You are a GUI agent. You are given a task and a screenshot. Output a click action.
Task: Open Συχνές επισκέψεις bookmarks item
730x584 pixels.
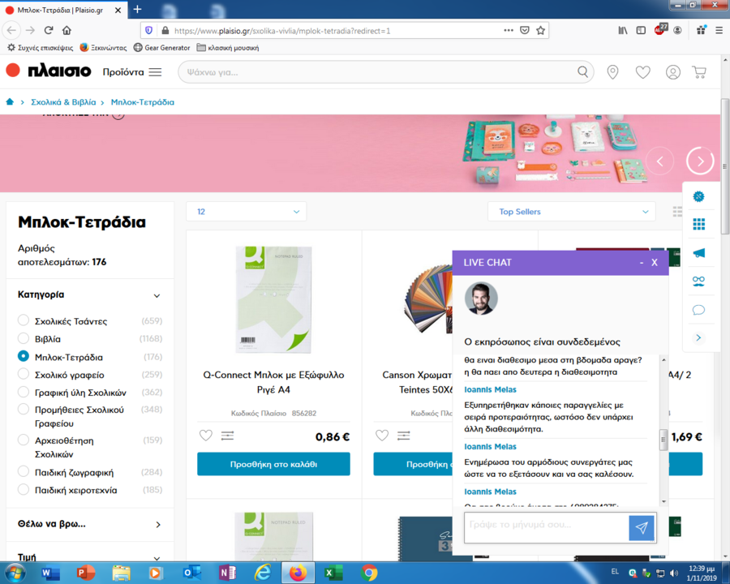coord(40,48)
